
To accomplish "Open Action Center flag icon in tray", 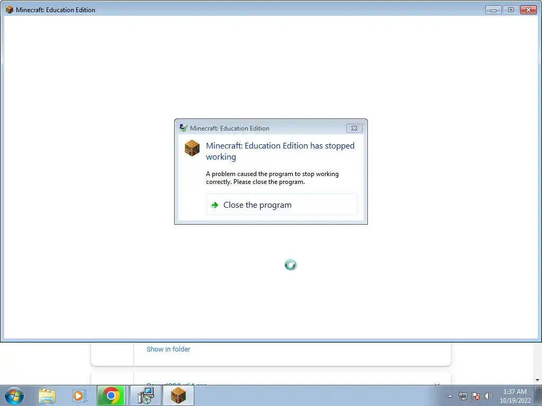I will 476,396.
